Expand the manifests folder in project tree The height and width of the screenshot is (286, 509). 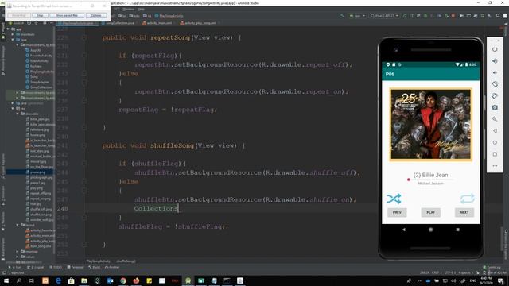(13, 34)
